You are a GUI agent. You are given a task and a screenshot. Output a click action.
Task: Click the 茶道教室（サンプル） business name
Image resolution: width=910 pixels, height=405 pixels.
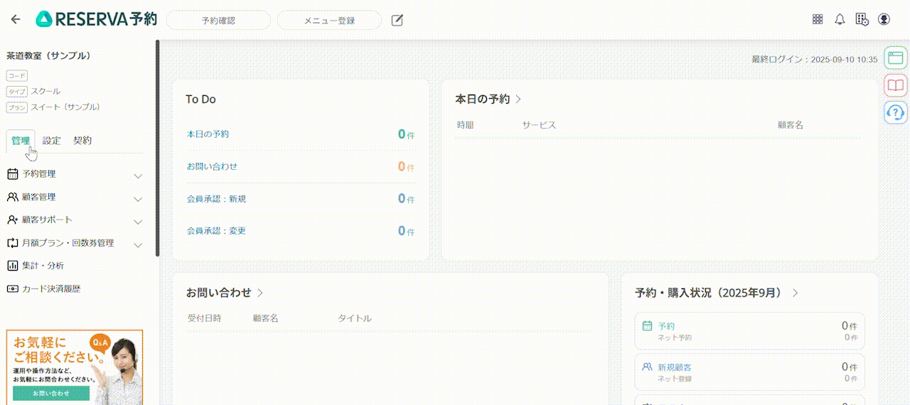(48, 55)
